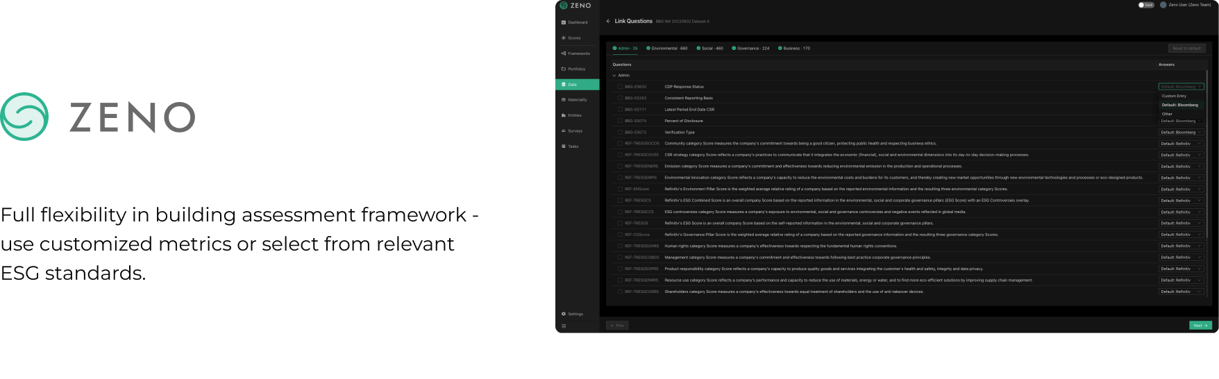Click code REF-TRESGCGBDS in list
1219x379 pixels.
[642, 258]
